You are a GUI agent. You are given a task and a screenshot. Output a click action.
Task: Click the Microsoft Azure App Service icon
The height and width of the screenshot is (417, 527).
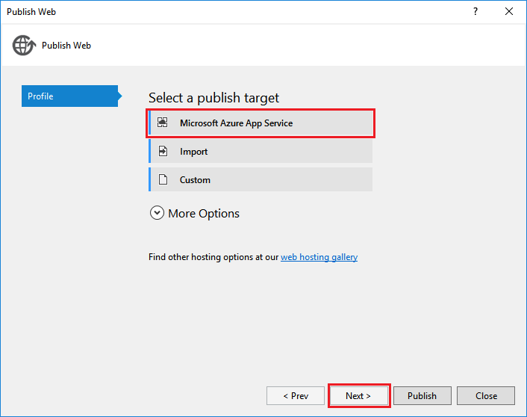(163, 123)
